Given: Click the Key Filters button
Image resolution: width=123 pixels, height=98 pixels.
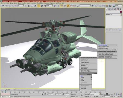Looking at the screenshot, I should click(x=96, y=96).
